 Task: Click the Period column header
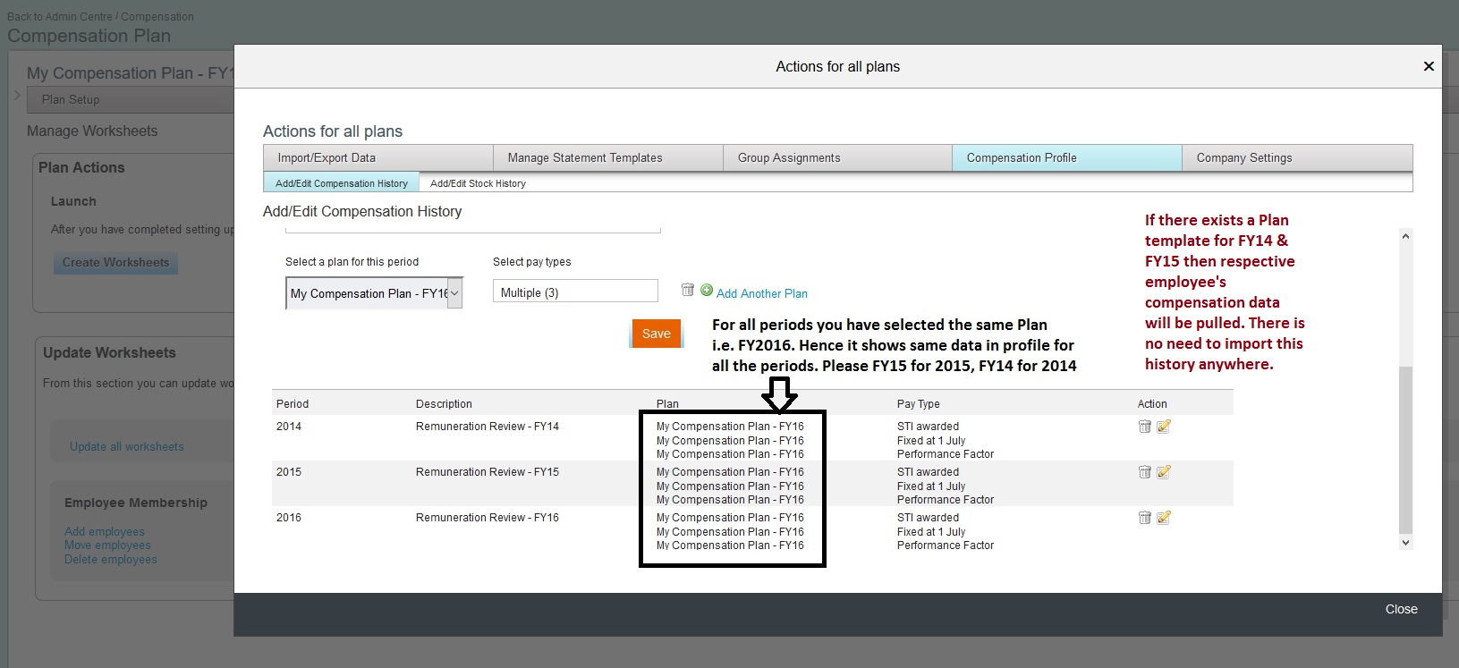coord(293,404)
